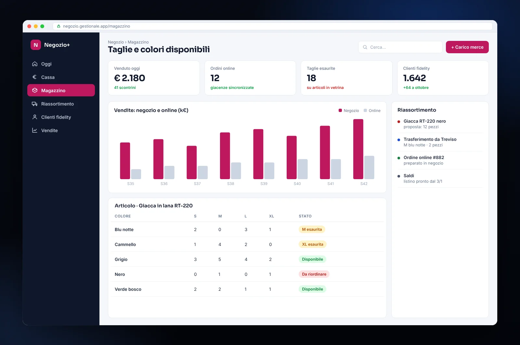
Task: Focus the Cerca search field
Action: pyautogui.click(x=400, y=47)
